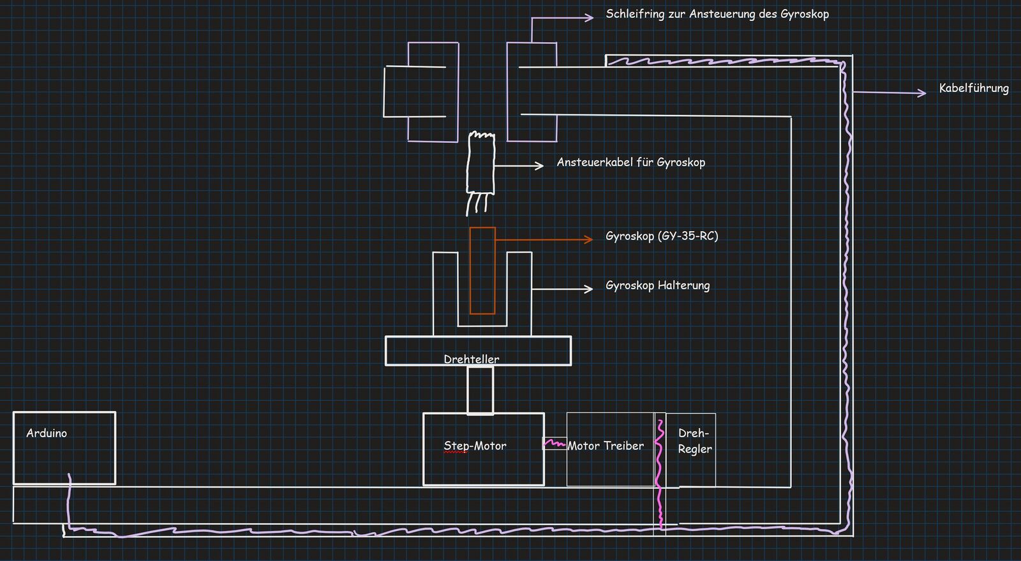
Task: Click the shaft between Drehteller and Step-Motor
Action: [480, 390]
